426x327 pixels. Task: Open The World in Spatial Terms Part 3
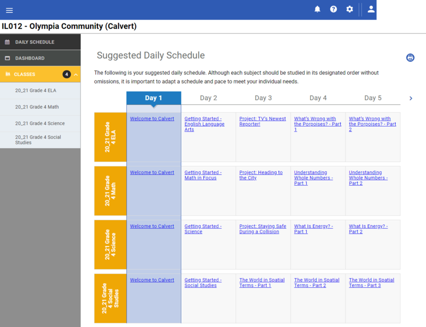click(x=371, y=283)
